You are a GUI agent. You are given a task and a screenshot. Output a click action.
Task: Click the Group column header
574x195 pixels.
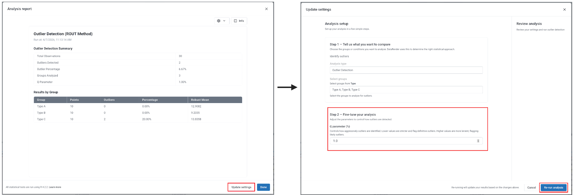click(x=41, y=100)
